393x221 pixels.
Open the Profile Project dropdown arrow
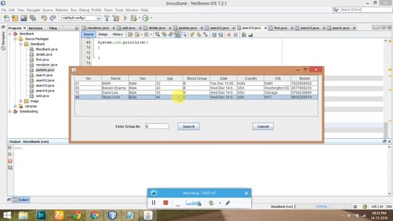click(151, 18)
